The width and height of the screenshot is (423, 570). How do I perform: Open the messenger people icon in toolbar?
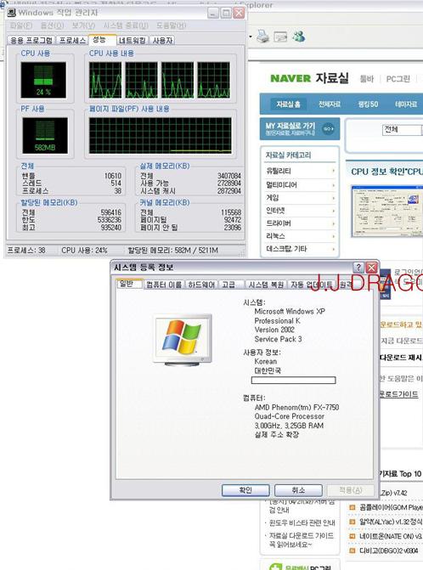pos(299,37)
